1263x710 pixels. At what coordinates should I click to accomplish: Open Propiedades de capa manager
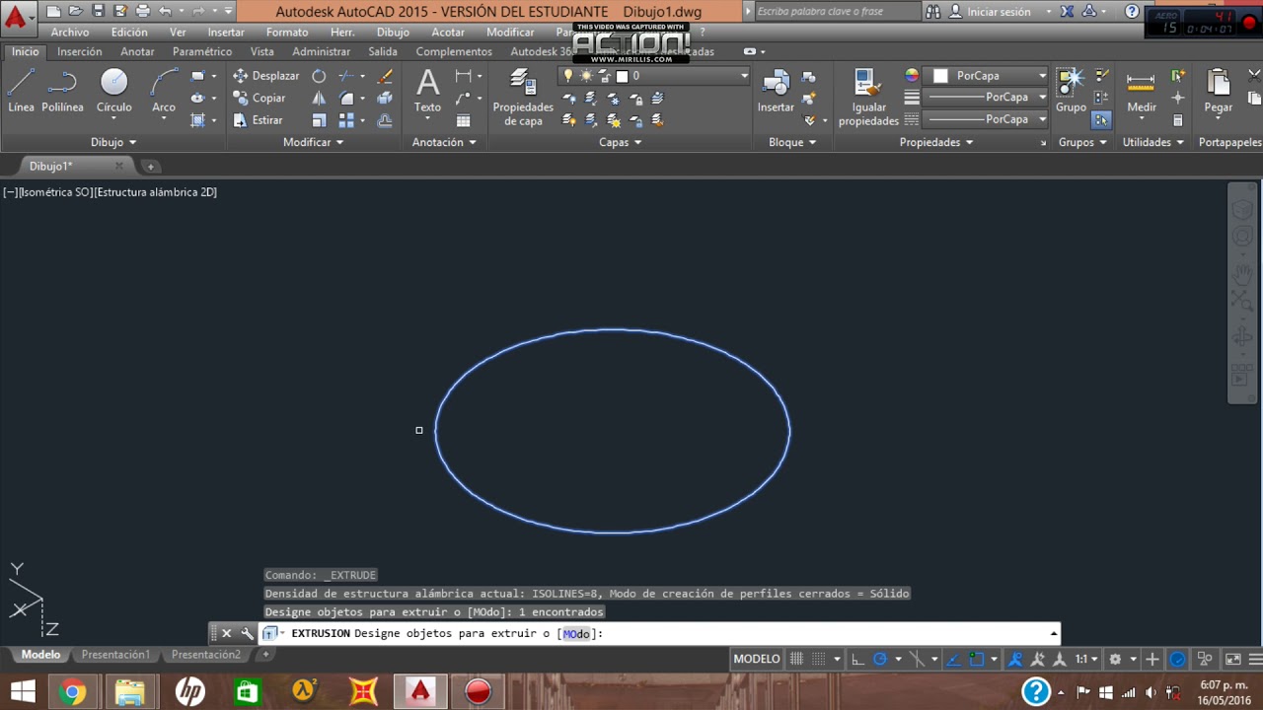click(x=523, y=98)
